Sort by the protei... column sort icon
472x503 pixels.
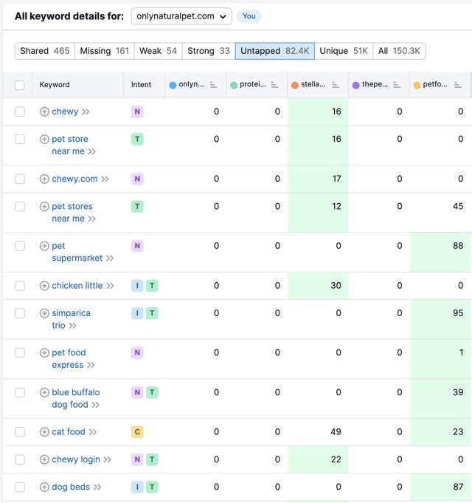tap(274, 85)
